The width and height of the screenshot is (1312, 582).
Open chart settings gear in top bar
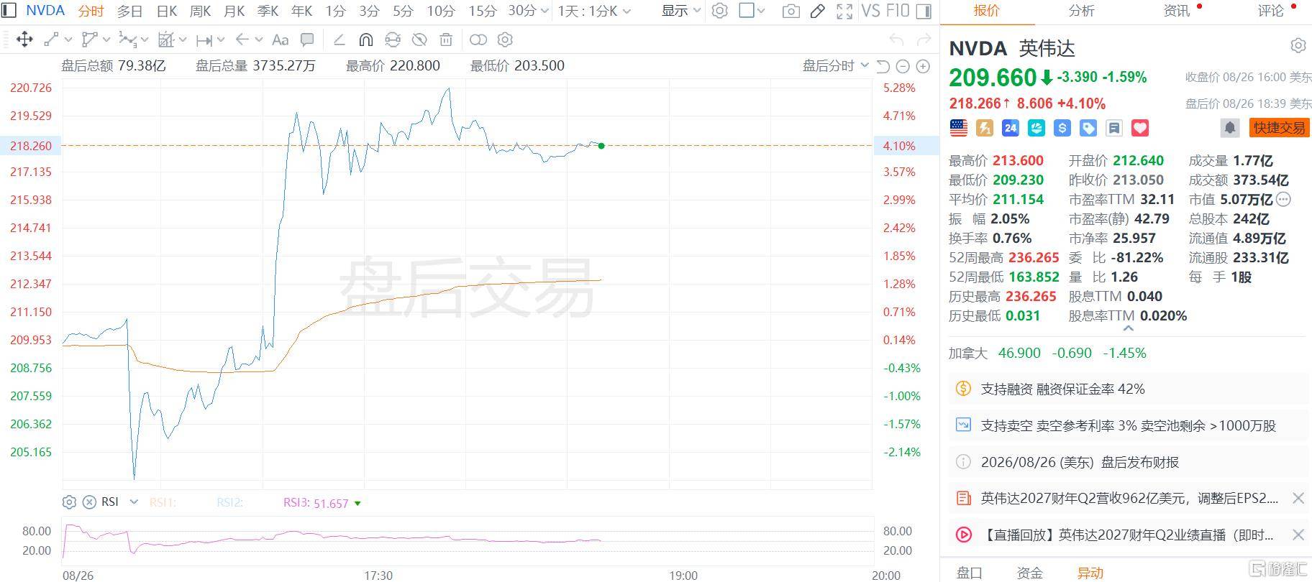719,11
